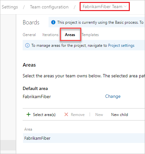Click the Area column header
Image resolution: width=145 pixels, height=154 pixels.
point(28,129)
